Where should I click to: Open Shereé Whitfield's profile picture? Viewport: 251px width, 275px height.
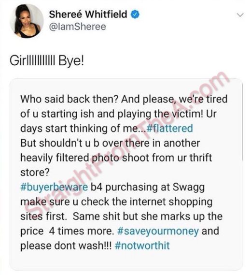click(27, 21)
